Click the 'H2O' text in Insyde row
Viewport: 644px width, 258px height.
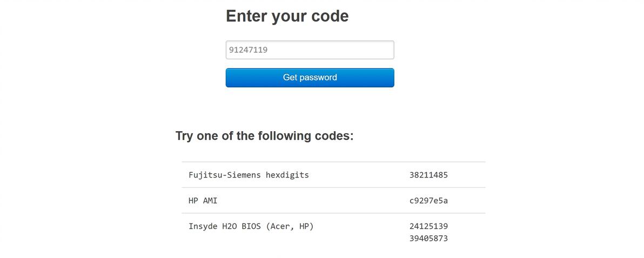229,226
